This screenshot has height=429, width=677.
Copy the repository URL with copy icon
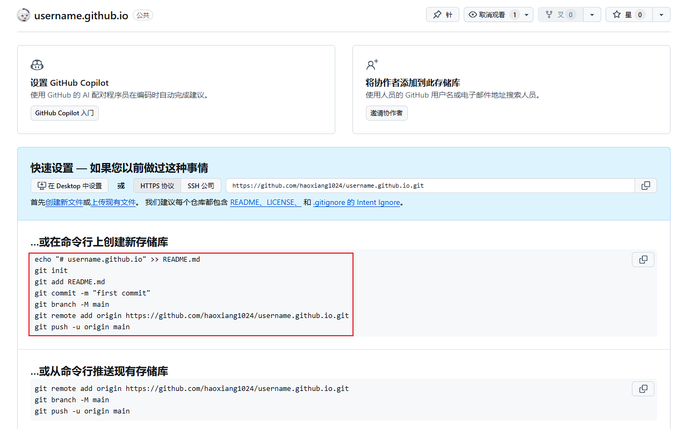[x=646, y=186]
